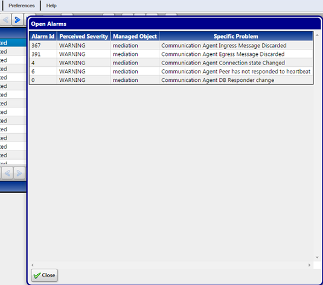Sort by the Perceived Severity column header

(x=84, y=36)
